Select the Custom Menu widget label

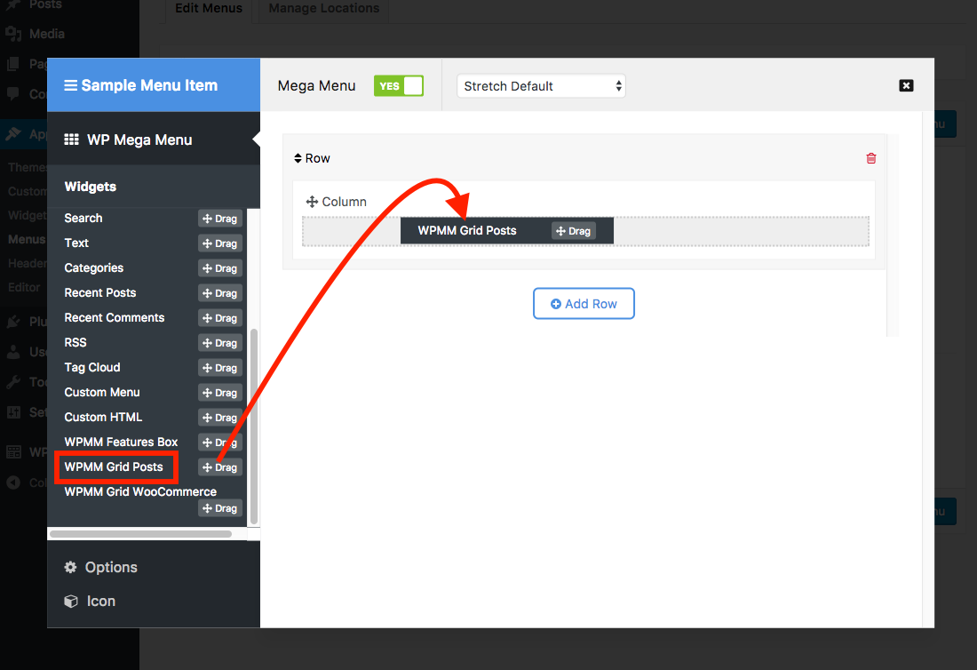(x=102, y=393)
